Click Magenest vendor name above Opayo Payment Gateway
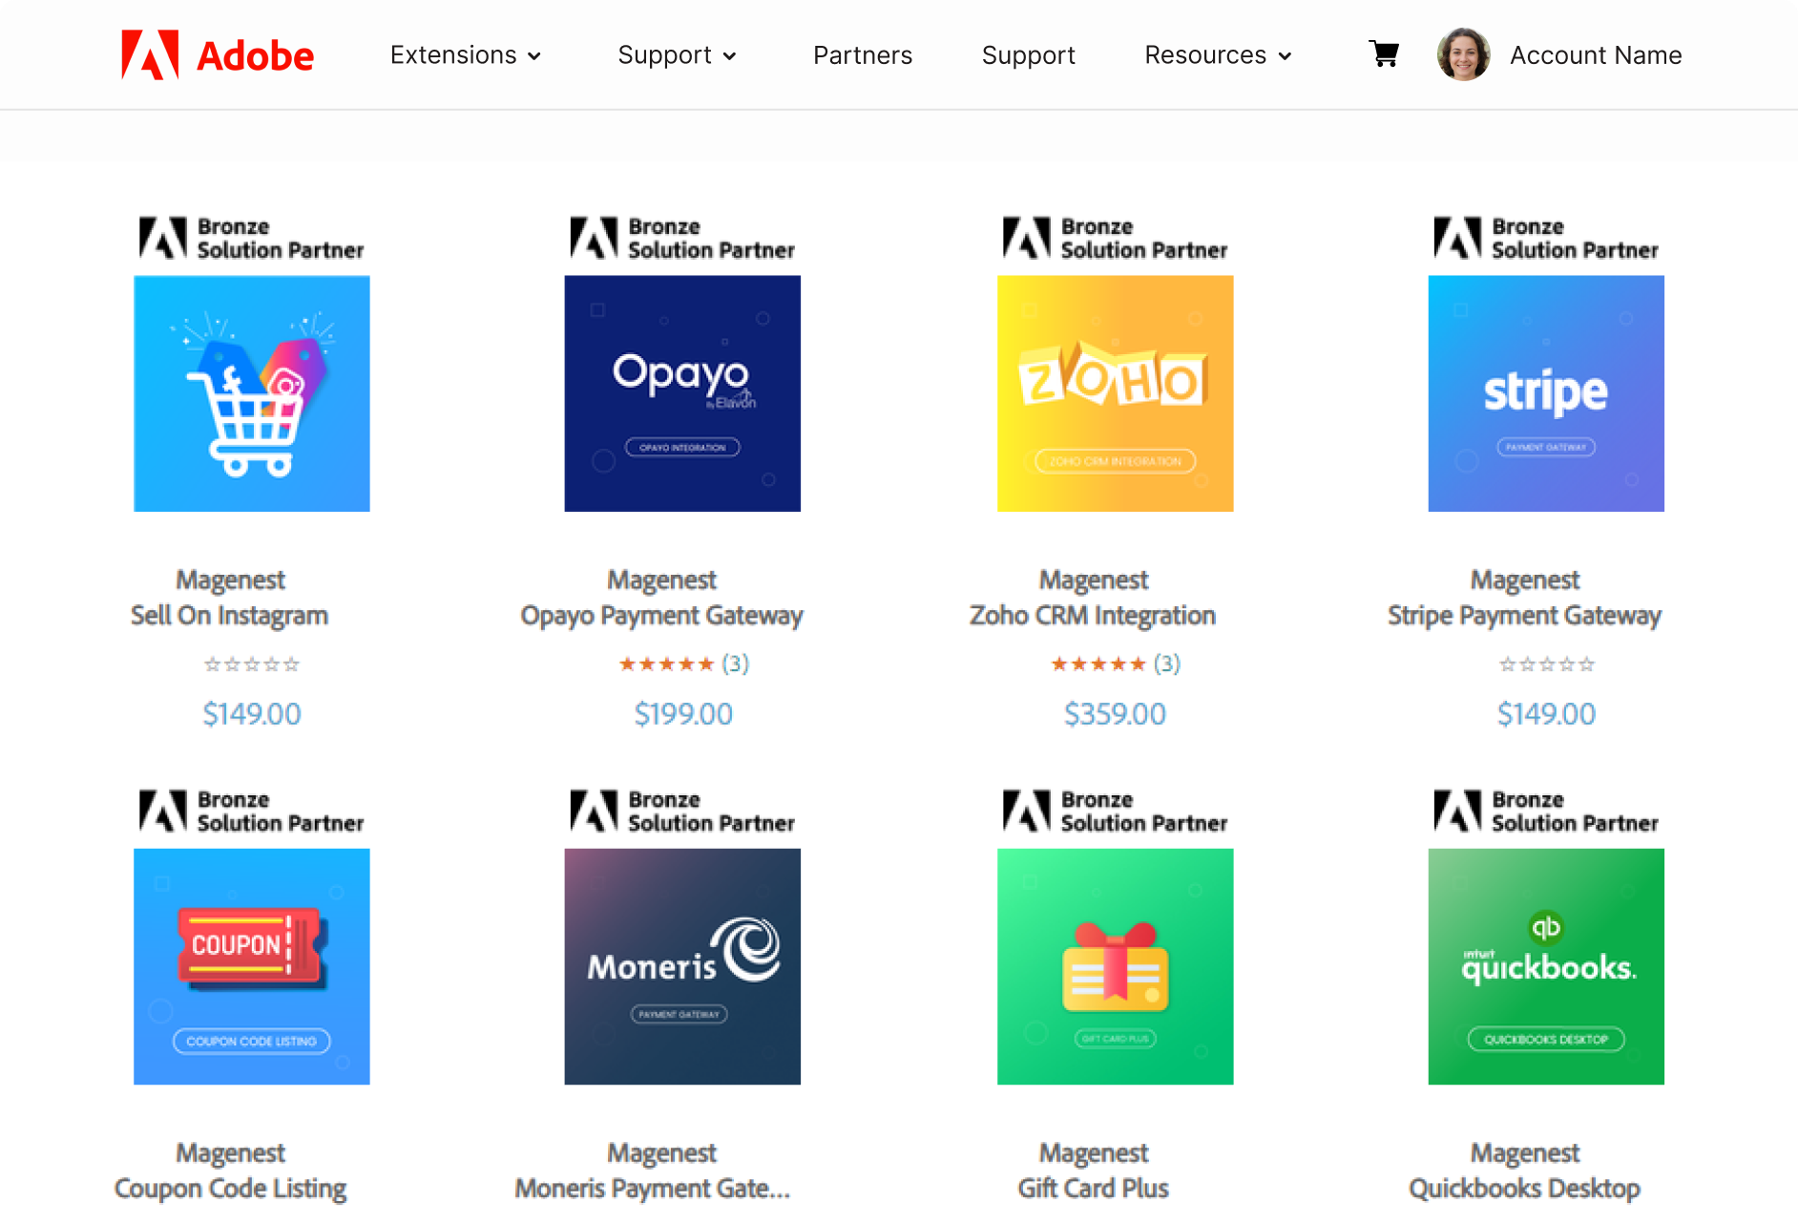 661,580
